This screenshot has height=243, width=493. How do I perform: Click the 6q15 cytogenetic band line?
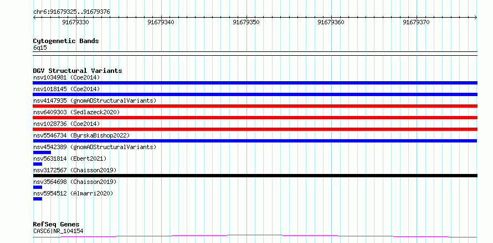pos(255,54)
